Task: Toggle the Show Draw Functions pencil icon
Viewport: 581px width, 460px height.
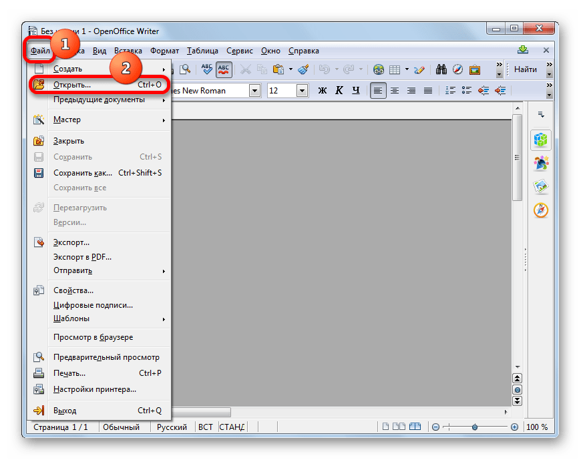Action: coord(419,69)
